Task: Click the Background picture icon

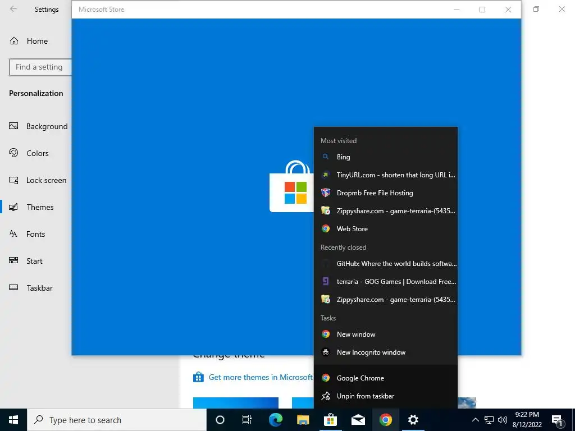Action: (13, 126)
